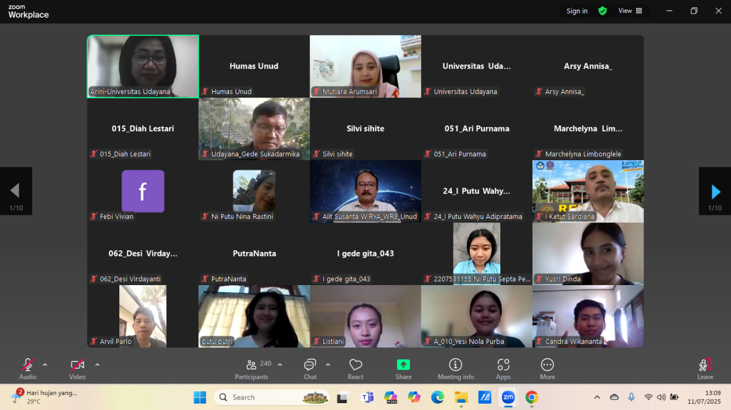The height and width of the screenshot is (410, 731).
Task: Click the Sign in button
Action: pos(577,11)
